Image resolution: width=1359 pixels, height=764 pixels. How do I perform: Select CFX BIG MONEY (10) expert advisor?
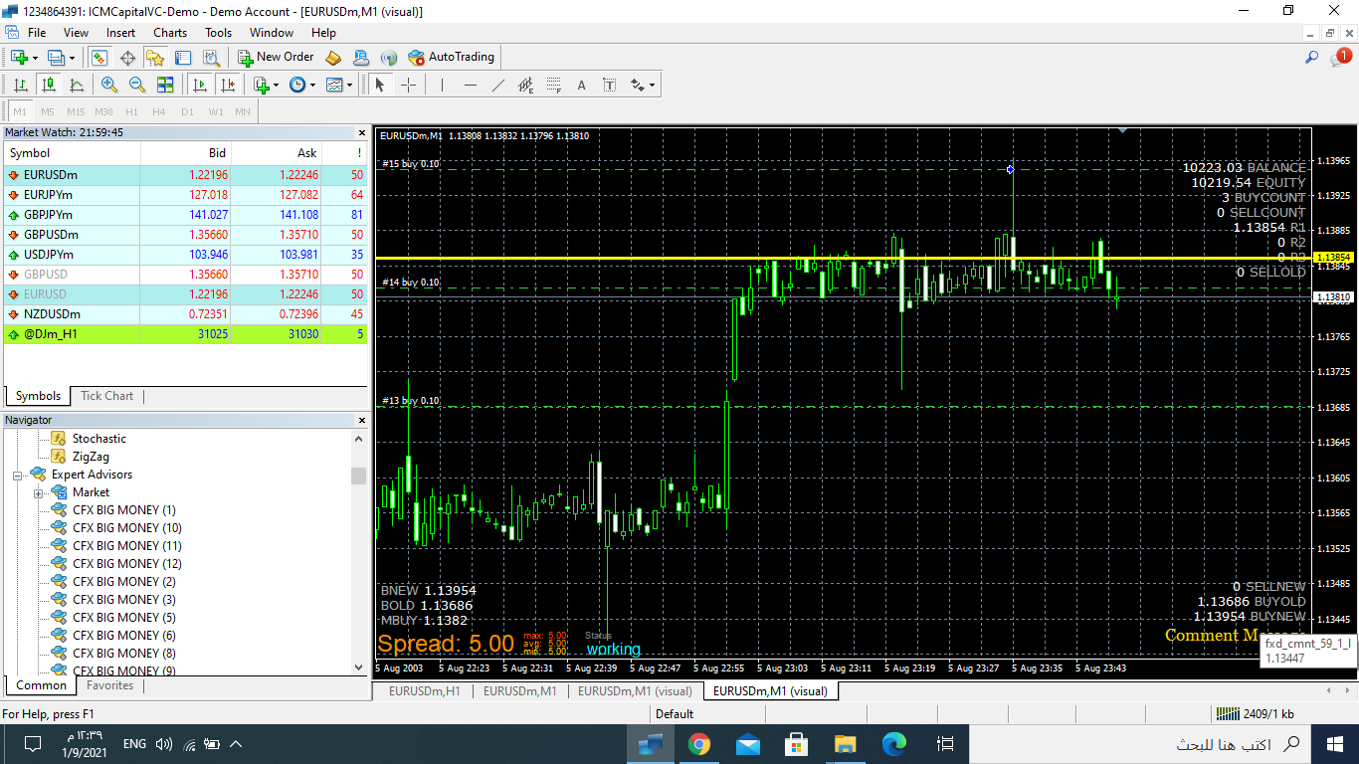[126, 528]
